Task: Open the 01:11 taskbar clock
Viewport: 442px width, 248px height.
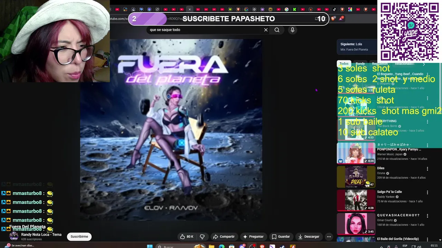Action: click(434, 246)
